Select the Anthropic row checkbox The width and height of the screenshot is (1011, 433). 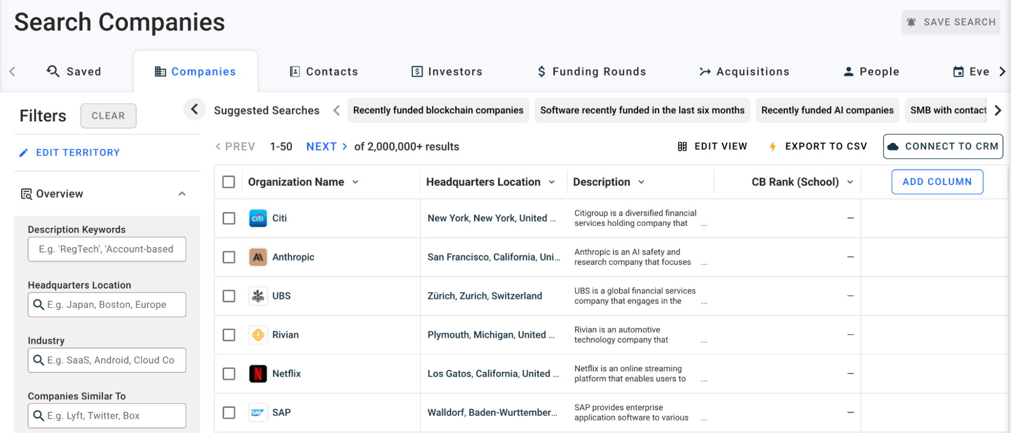tap(229, 257)
